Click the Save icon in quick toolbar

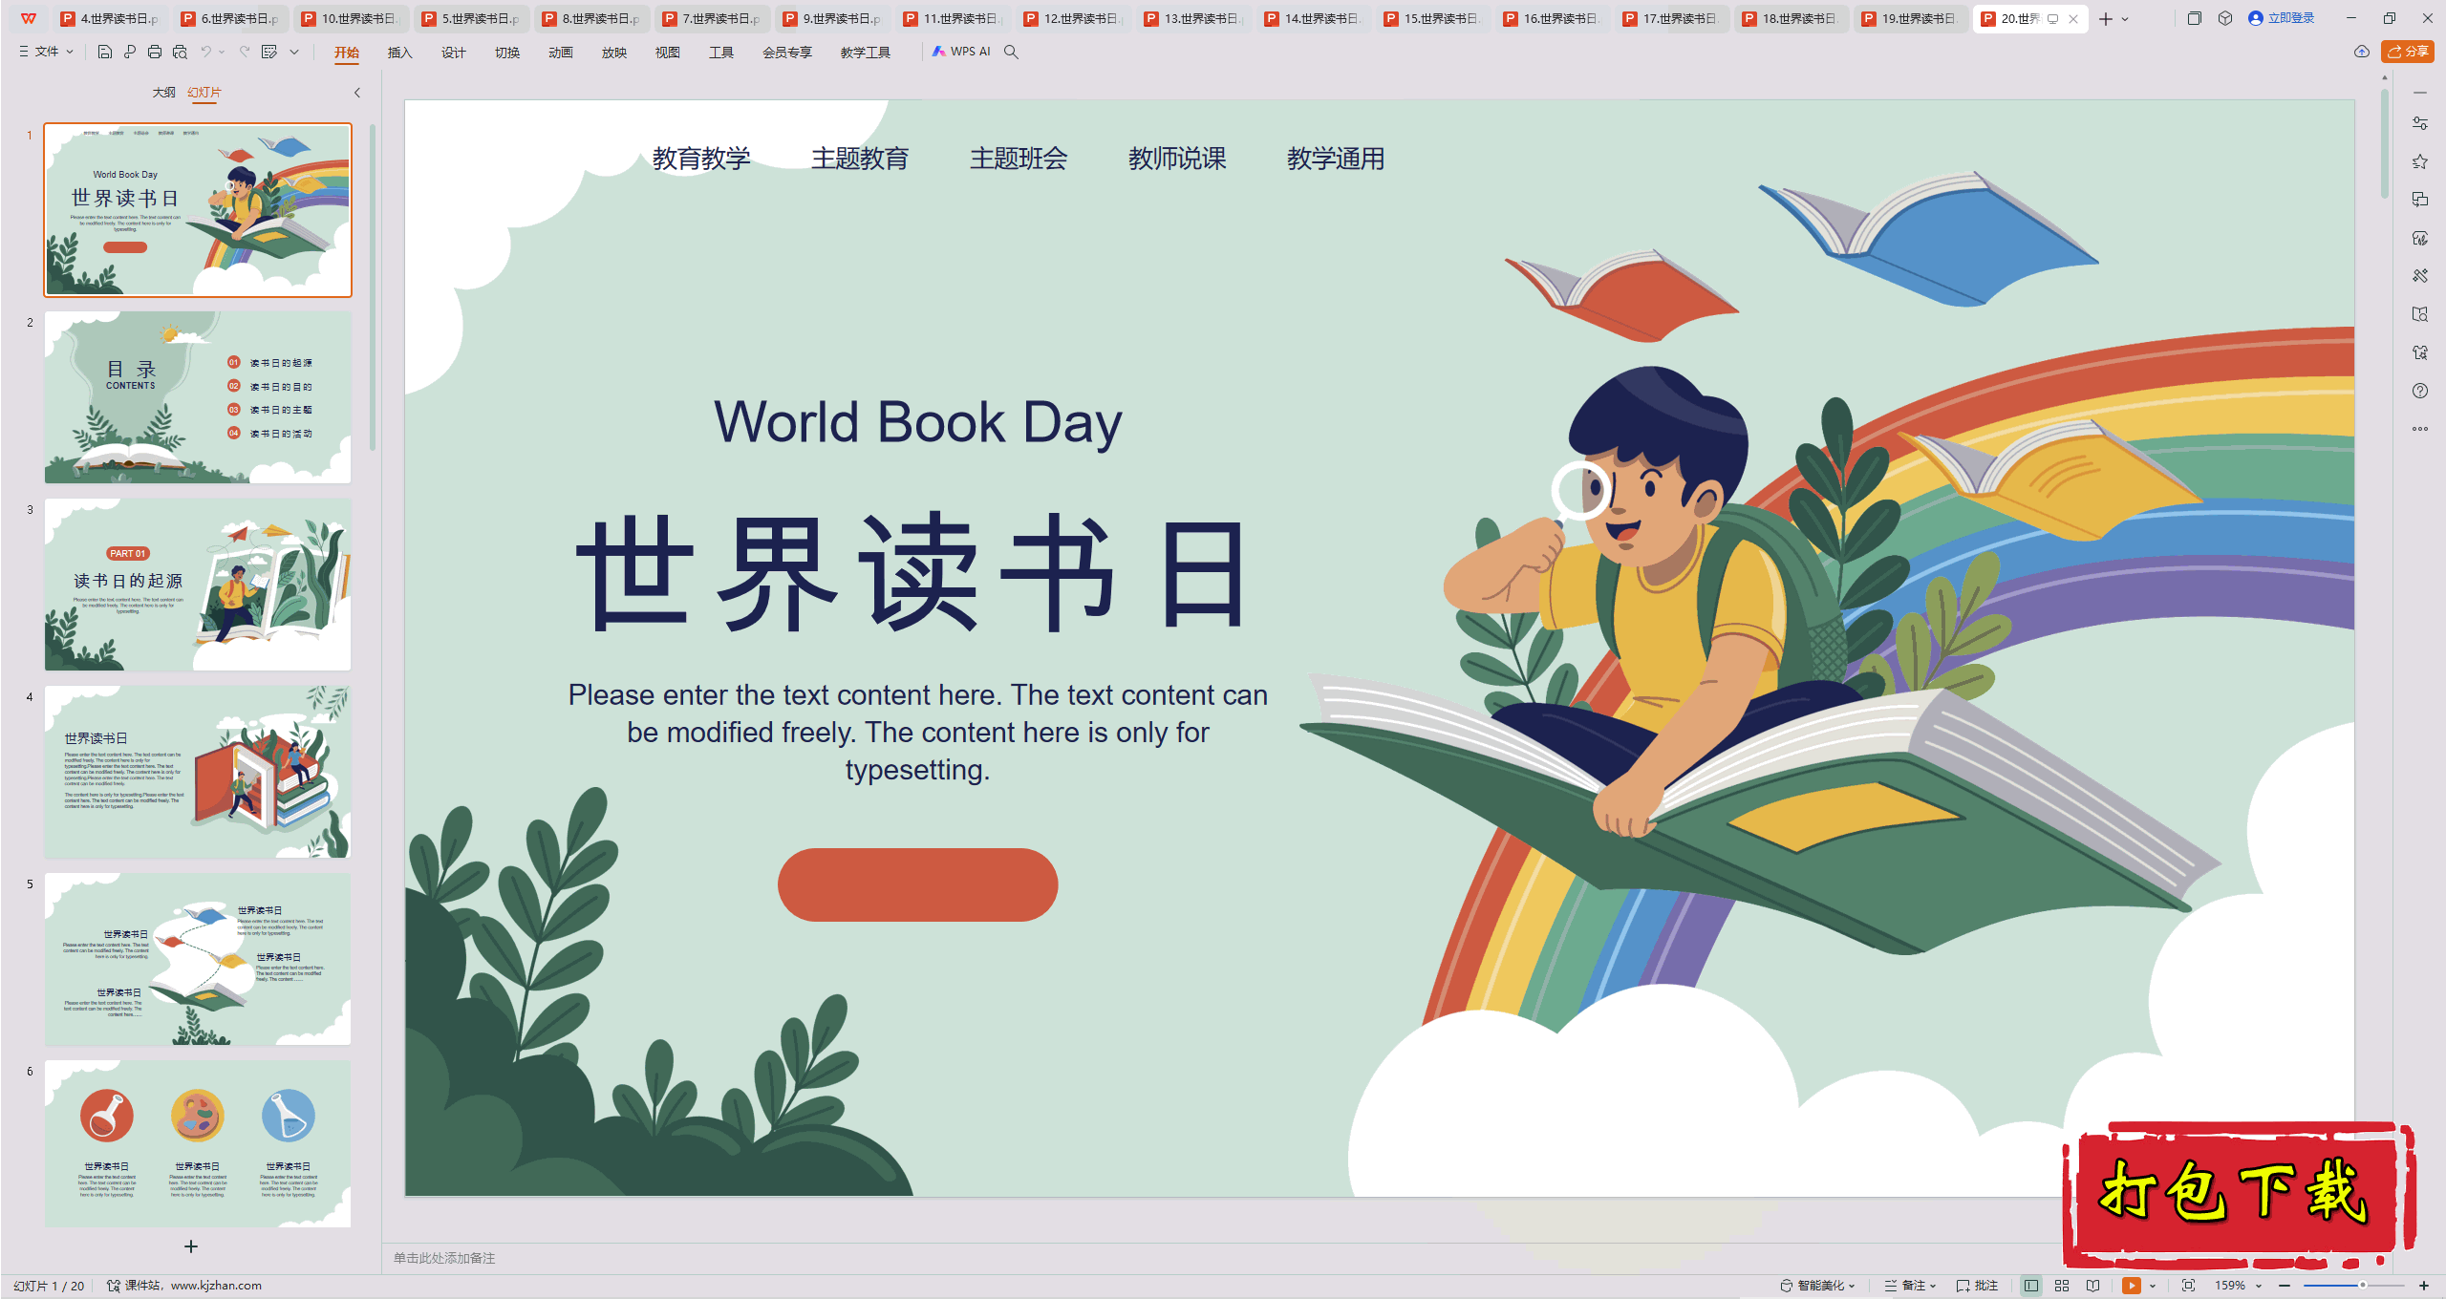point(105,52)
